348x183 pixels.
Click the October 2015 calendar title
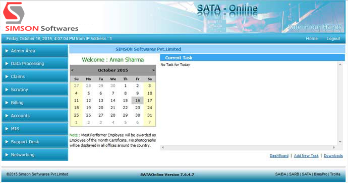point(113,70)
